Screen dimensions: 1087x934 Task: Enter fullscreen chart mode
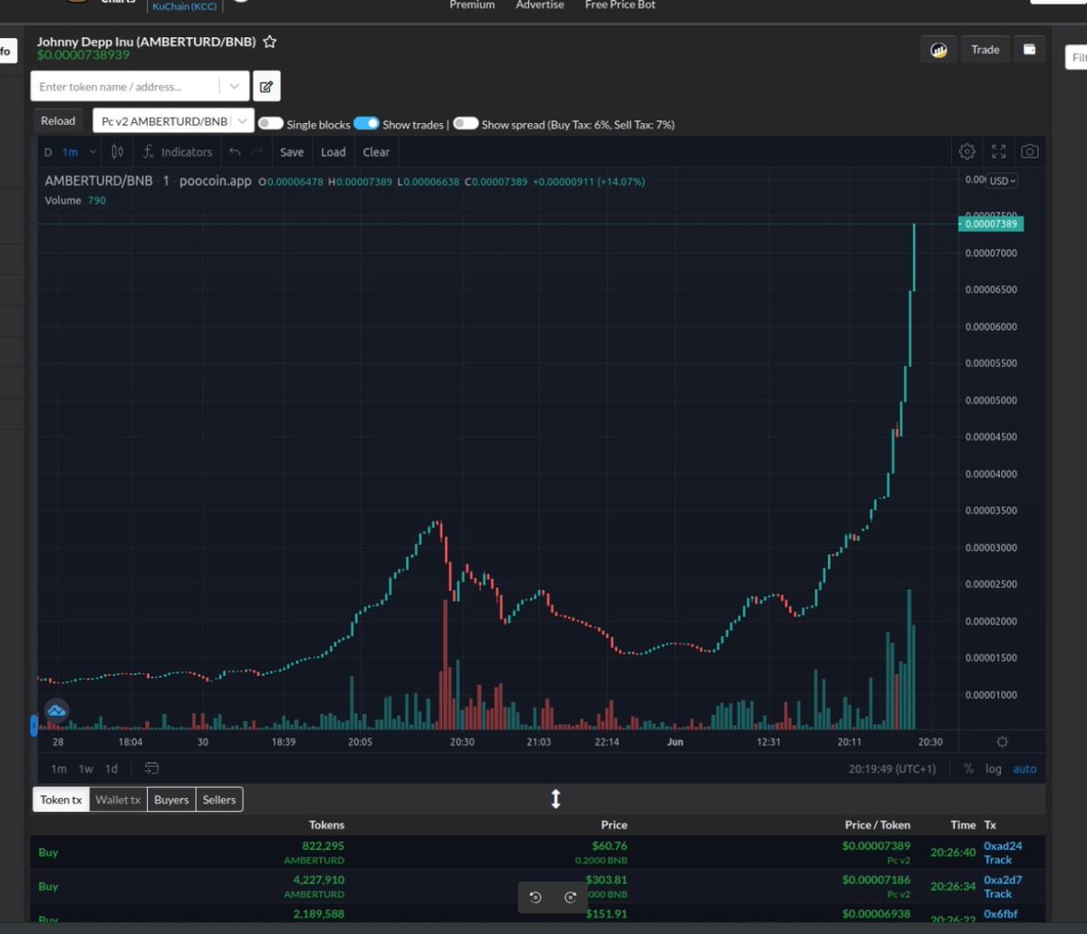998,151
